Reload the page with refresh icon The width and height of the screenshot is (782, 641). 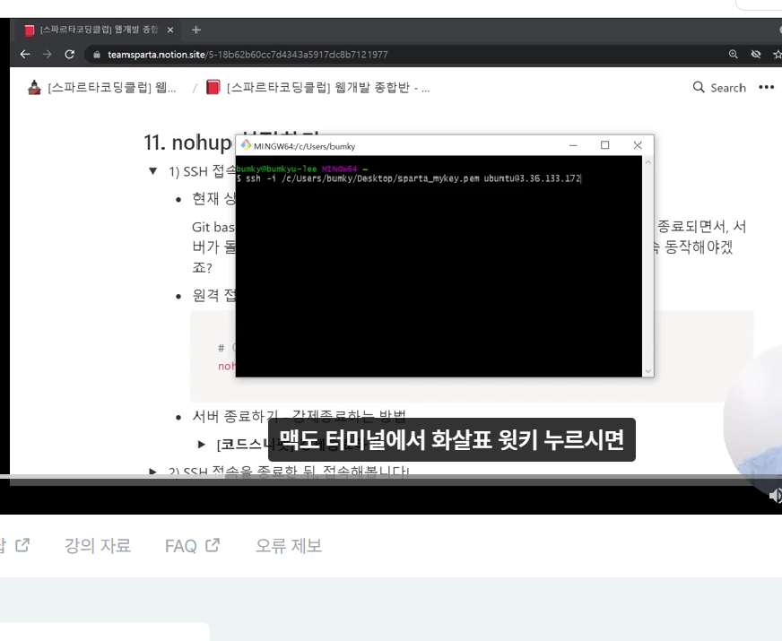click(70, 55)
